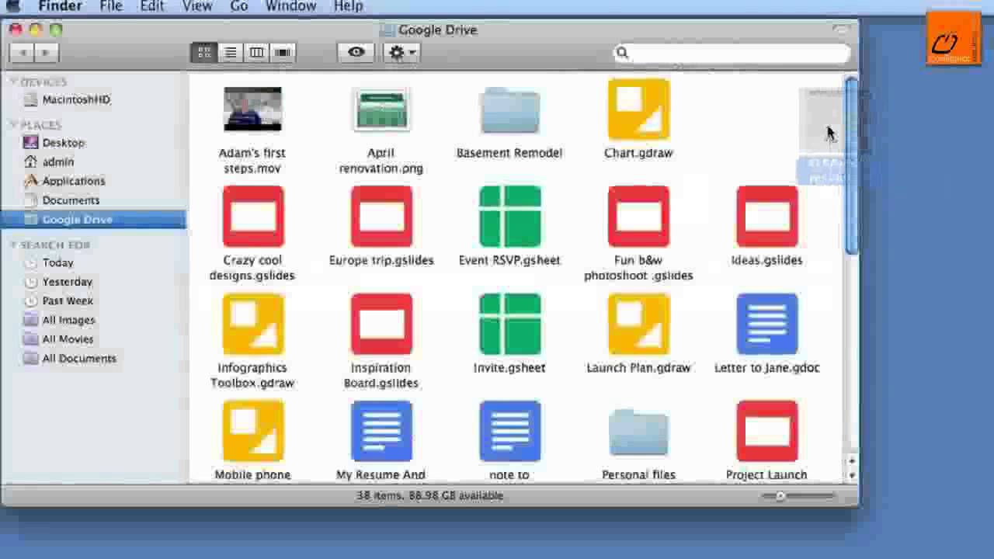Open the Finder menu
This screenshot has height=559, width=994.
tap(60, 6)
